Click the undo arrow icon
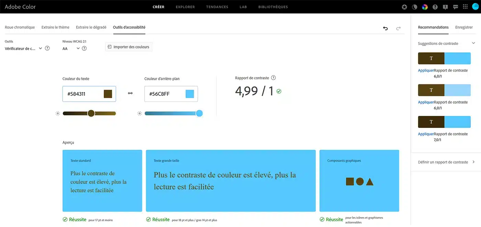 pos(385,28)
